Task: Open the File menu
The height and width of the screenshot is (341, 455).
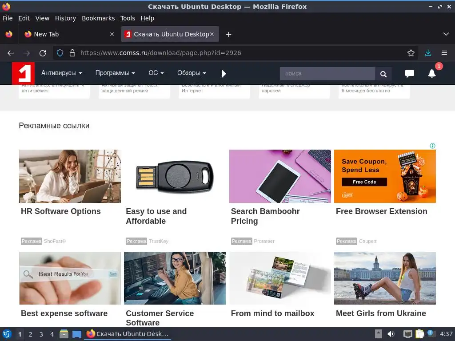Action: point(8,18)
